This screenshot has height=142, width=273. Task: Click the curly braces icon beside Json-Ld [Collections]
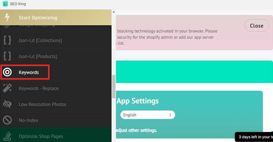point(7,40)
